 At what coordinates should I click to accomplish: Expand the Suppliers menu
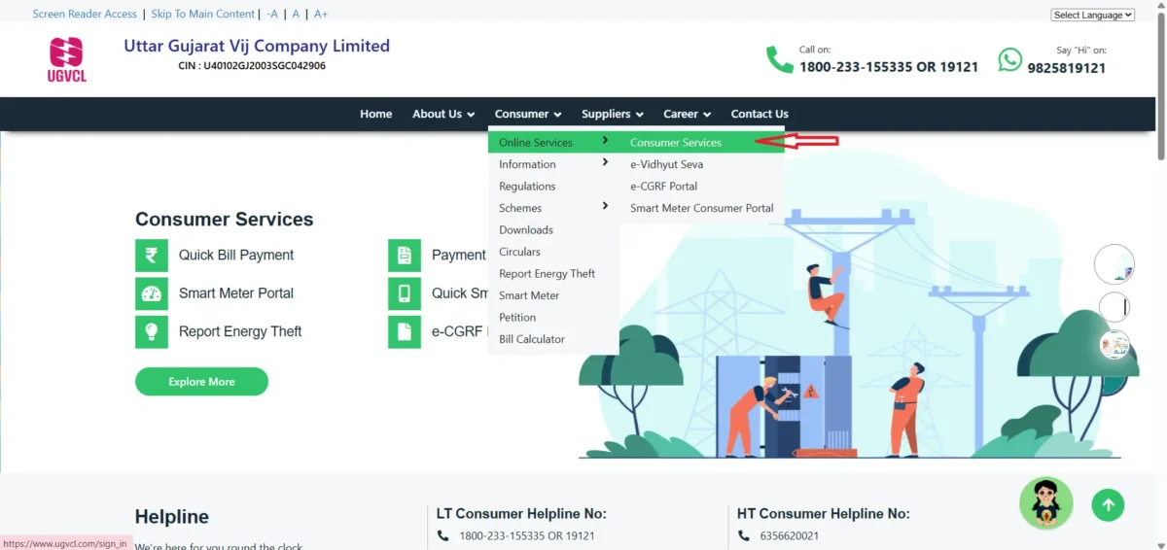[613, 114]
